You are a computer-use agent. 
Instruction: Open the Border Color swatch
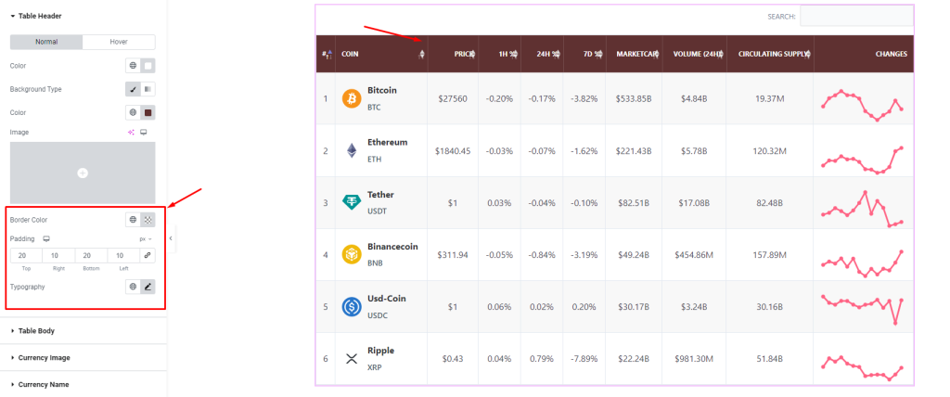pyautogui.click(x=148, y=220)
